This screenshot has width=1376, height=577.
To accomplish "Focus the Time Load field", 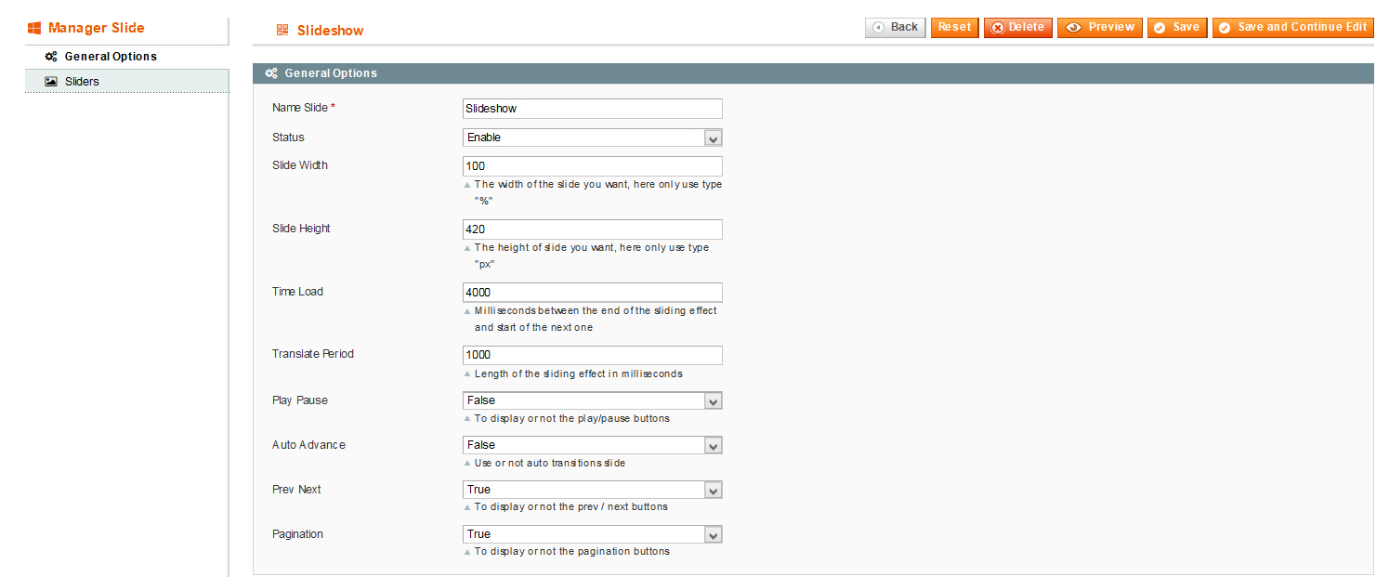I will [x=593, y=293].
